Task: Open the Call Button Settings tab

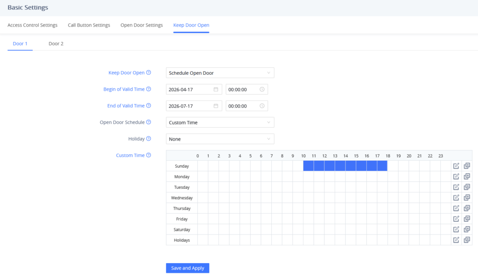Action: tap(89, 25)
